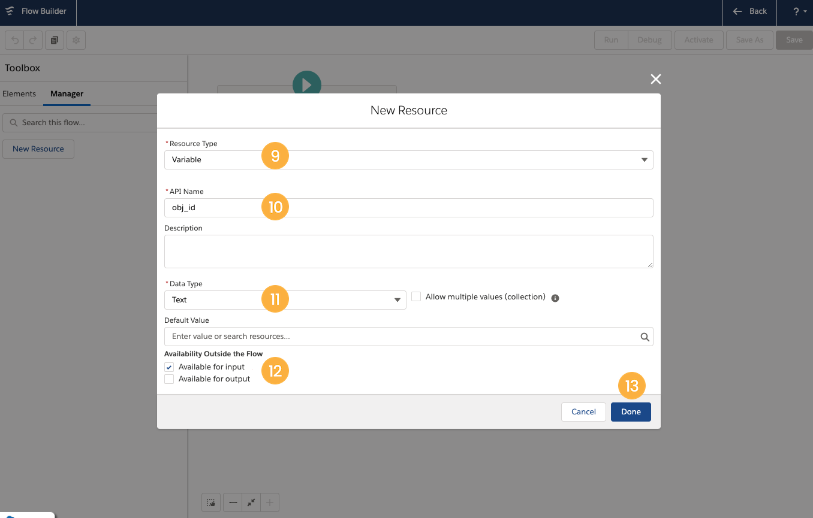This screenshot has height=518, width=813.
Task: Click the Undo icon in the toolbar
Action: pos(15,40)
